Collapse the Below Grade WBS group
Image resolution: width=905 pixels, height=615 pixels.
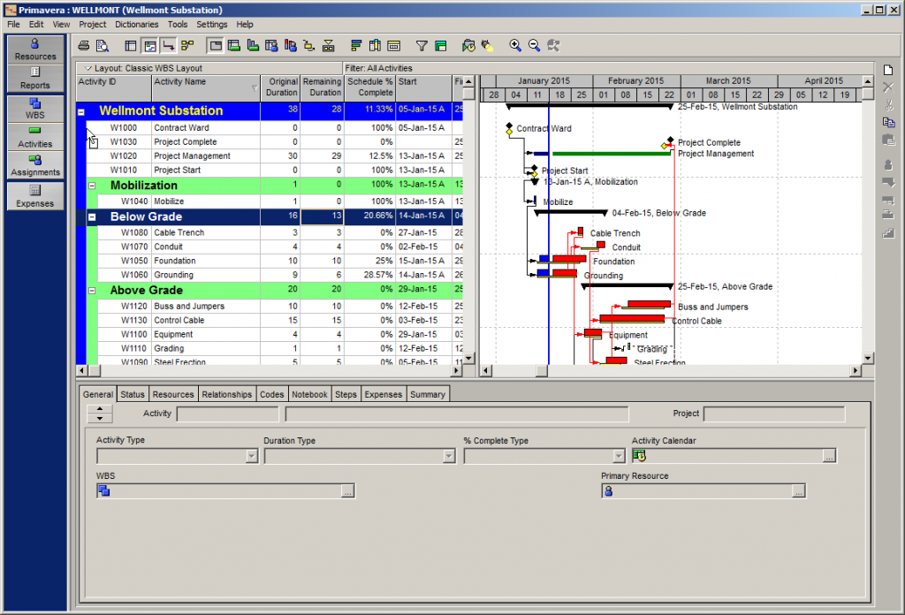point(92,216)
